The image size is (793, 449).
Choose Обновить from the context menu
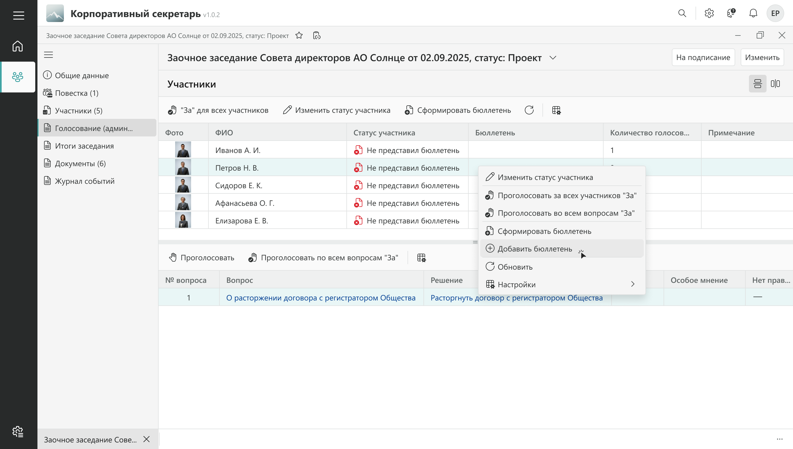tap(515, 267)
